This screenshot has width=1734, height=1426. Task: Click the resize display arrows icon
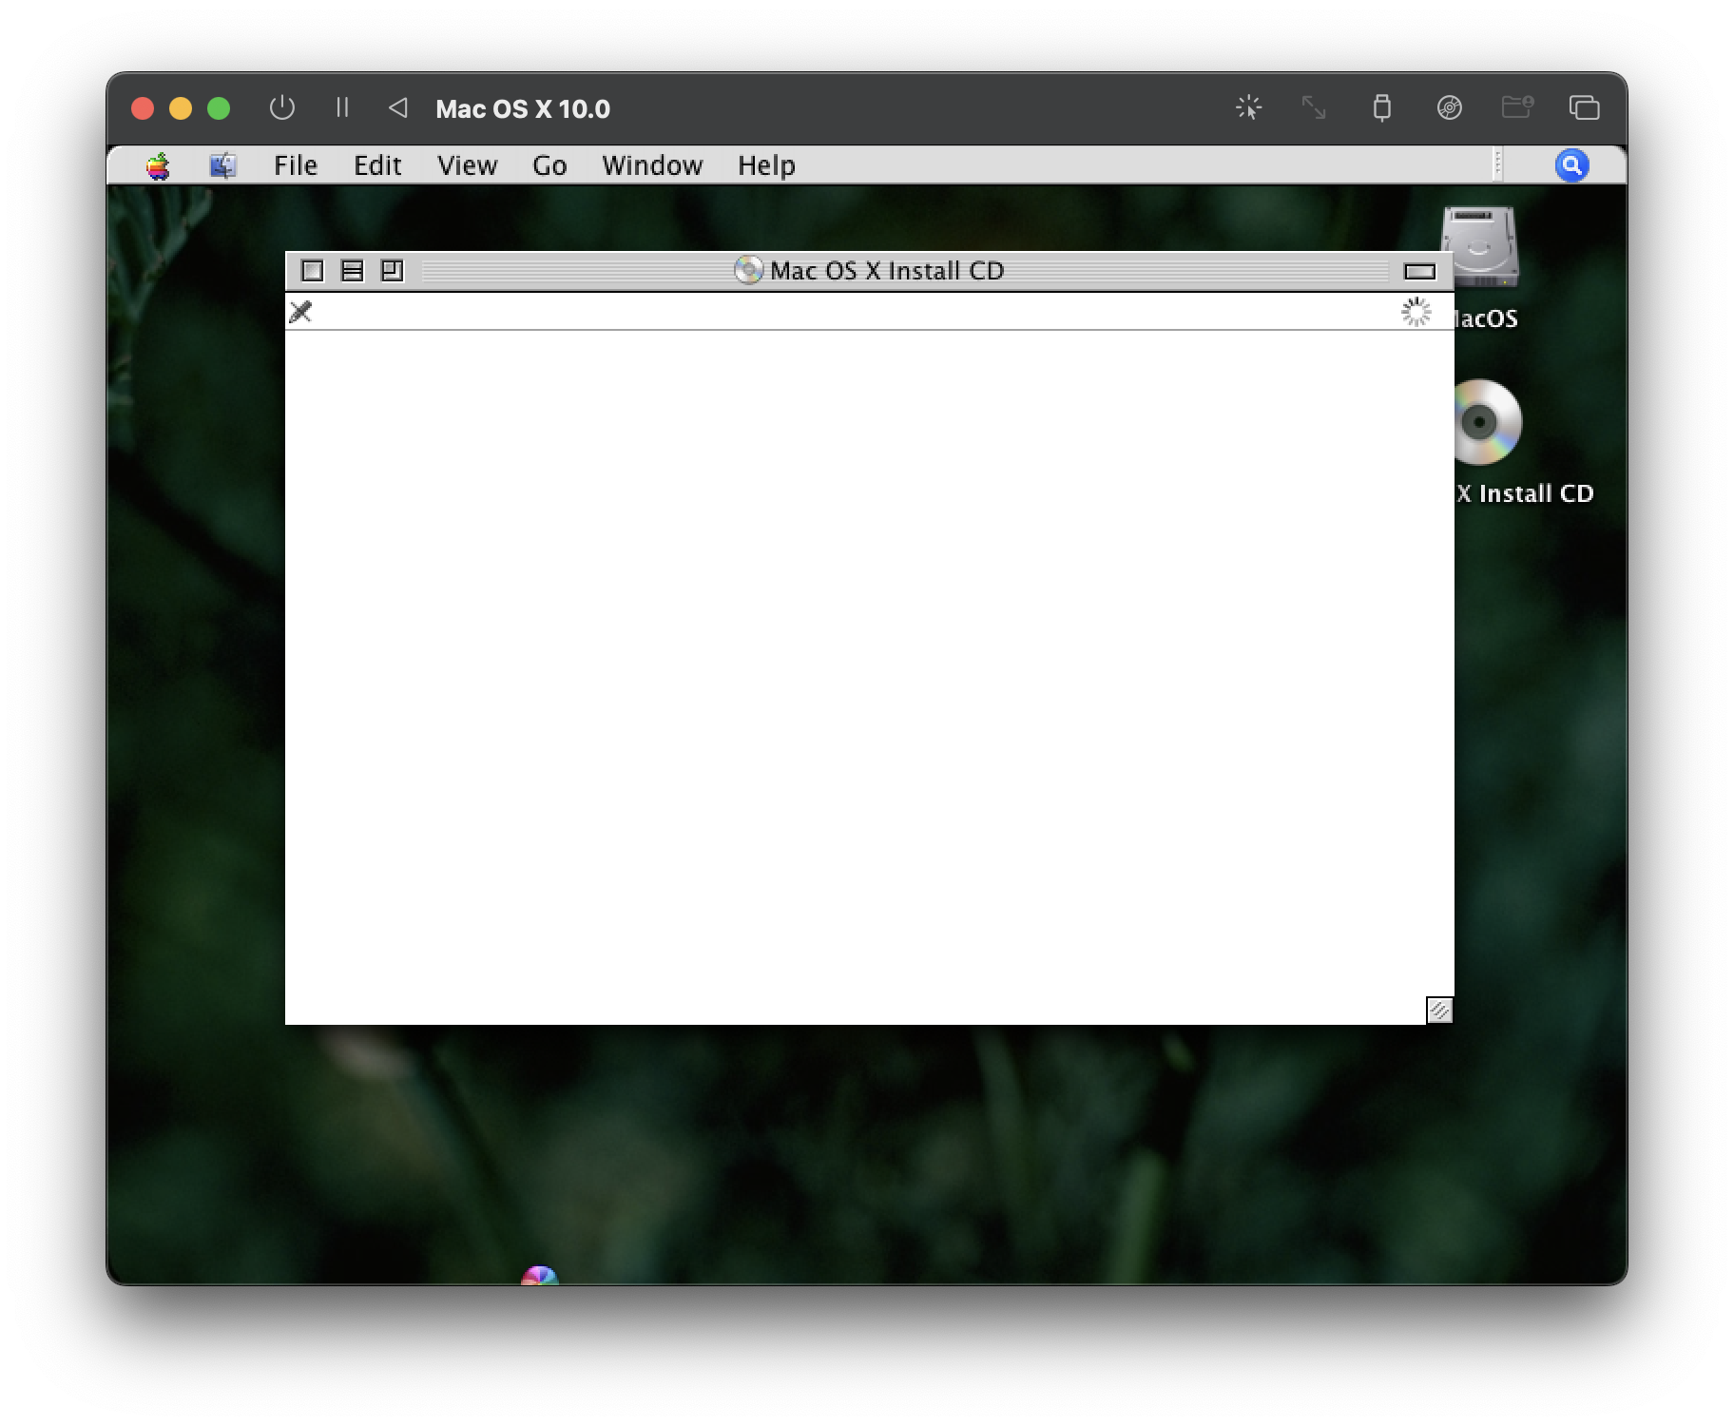(x=1314, y=107)
